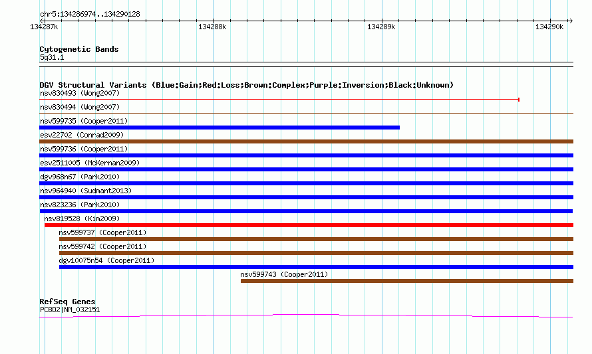The width and height of the screenshot is (592, 354).
Task: Select the blue bar under nsv599736
Action: pyautogui.click(x=306, y=155)
